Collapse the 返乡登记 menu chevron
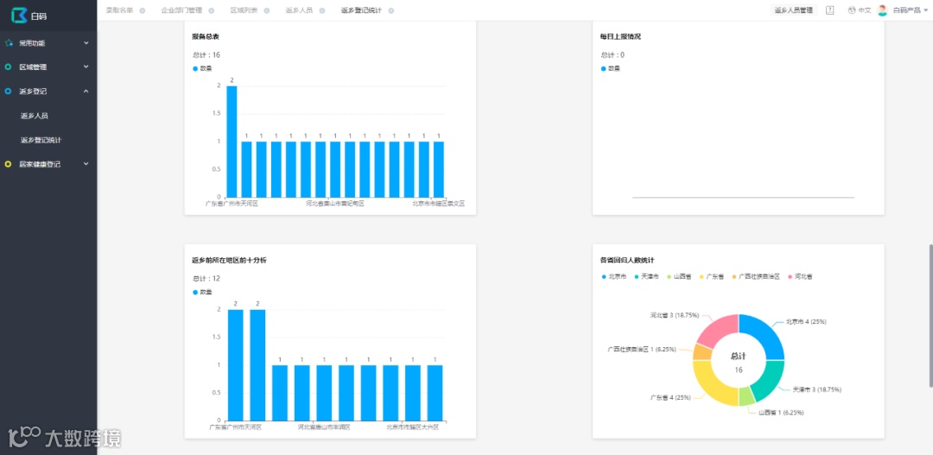Viewport: 933px width, 455px height. pyautogui.click(x=86, y=91)
